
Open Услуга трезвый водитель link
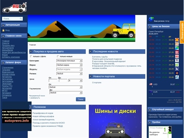43,120
